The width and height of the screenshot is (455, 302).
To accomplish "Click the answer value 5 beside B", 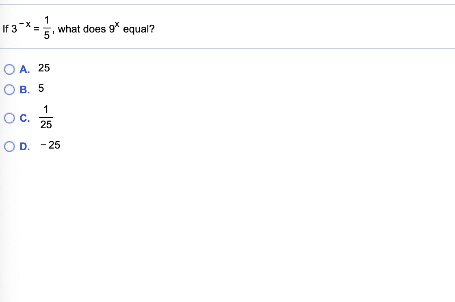I will pyautogui.click(x=41, y=88).
